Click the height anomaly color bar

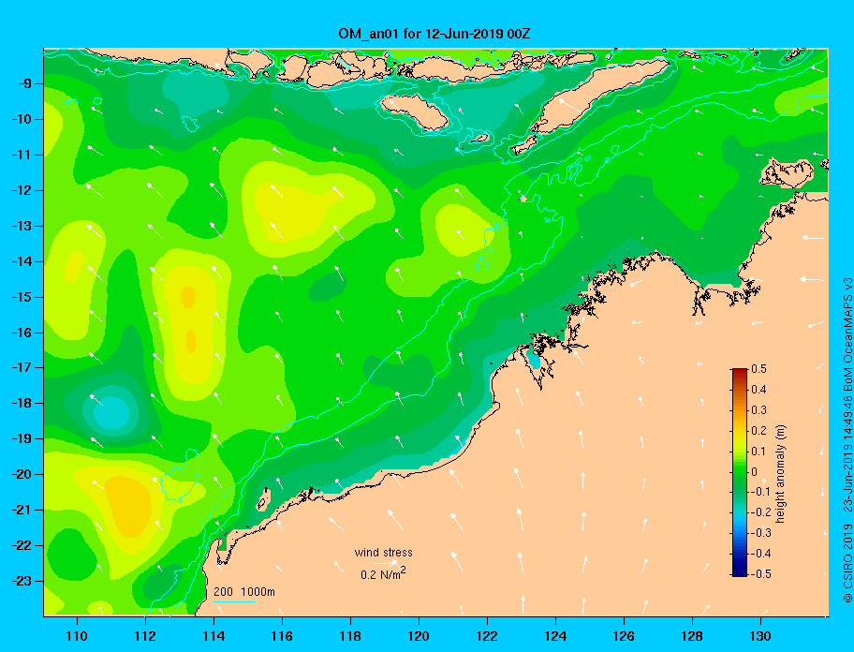click(x=740, y=472)
